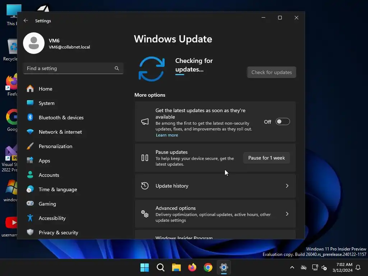Maximize the Settings window

pyautogui.click(x=280, y=18)
